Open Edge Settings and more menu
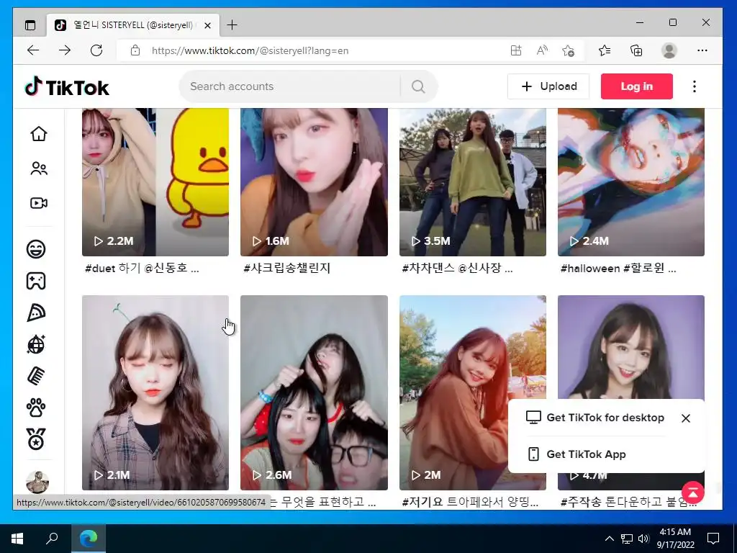 click(x=702, y=50)
